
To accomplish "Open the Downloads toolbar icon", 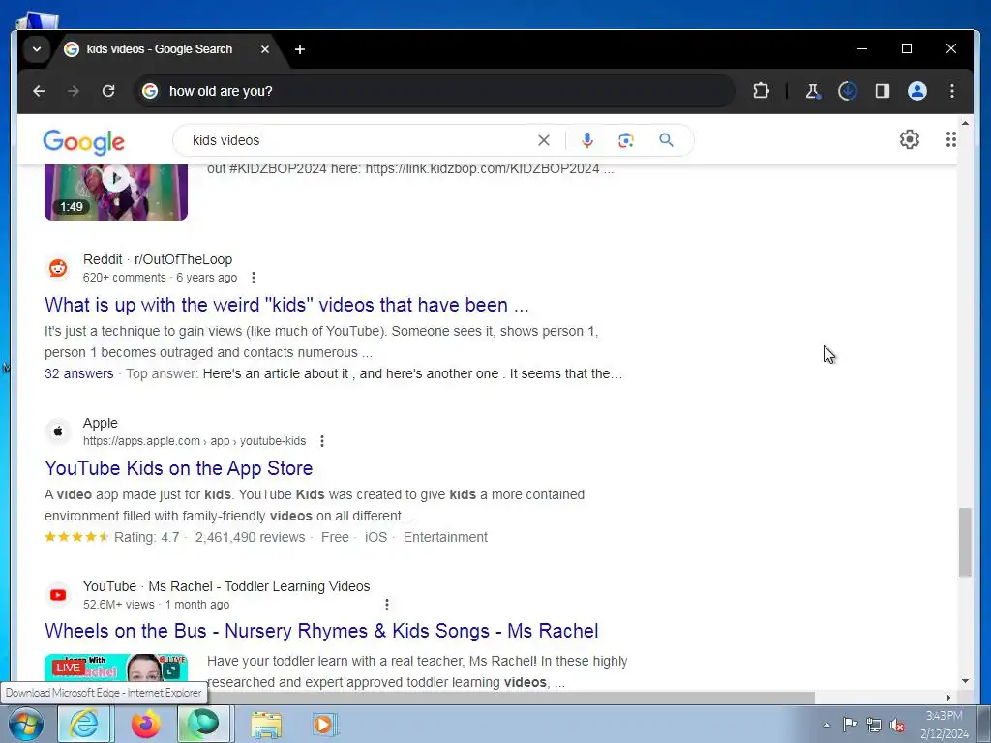I will [848, 91].
